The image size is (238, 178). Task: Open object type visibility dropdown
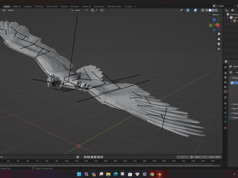(182, 10)
